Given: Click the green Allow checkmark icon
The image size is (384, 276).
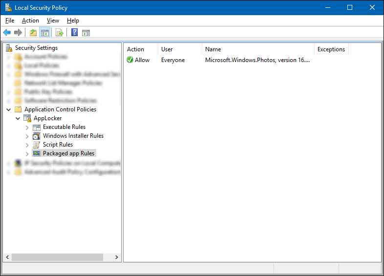Looking at the screenshot, I should click(x=130, y=60).
